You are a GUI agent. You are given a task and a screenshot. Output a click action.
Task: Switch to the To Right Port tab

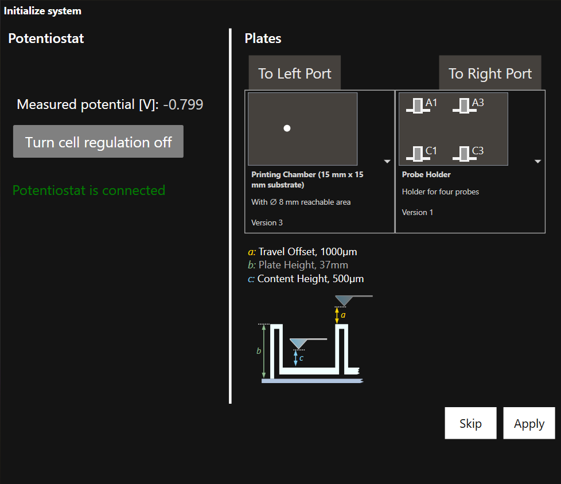tap(490, 73)
